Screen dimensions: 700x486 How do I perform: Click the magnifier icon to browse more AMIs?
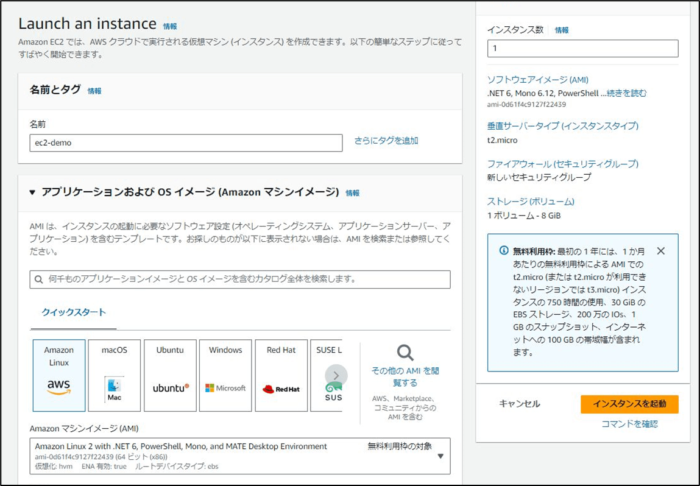coord(405,353)
